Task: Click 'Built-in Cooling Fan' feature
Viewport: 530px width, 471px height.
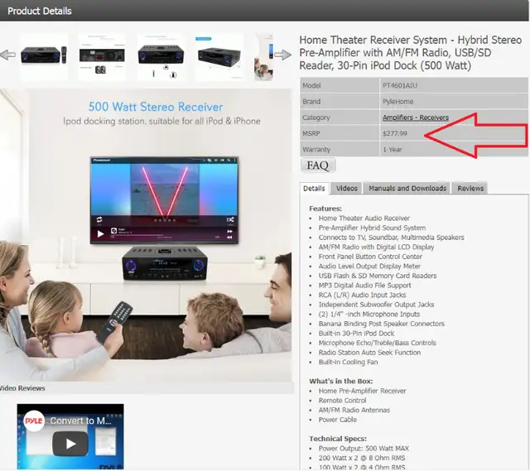Action: click(348, 362)
